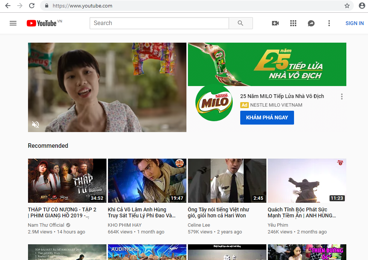Open the Nam Thư Official channel

tap(46, 225)
